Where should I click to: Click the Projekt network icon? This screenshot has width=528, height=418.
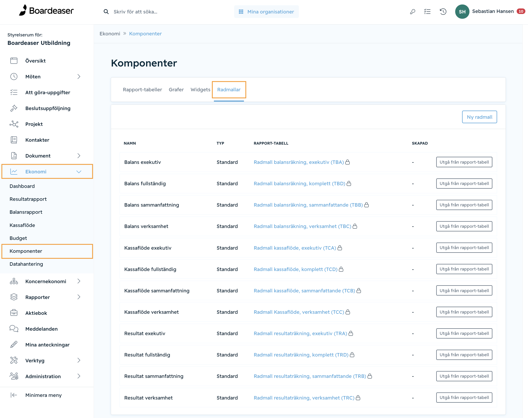tap(14, 124)
